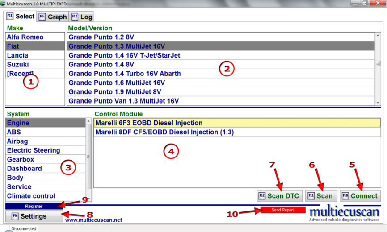Select the ABS system
387x232 pixels.
(x=14, y=132)
